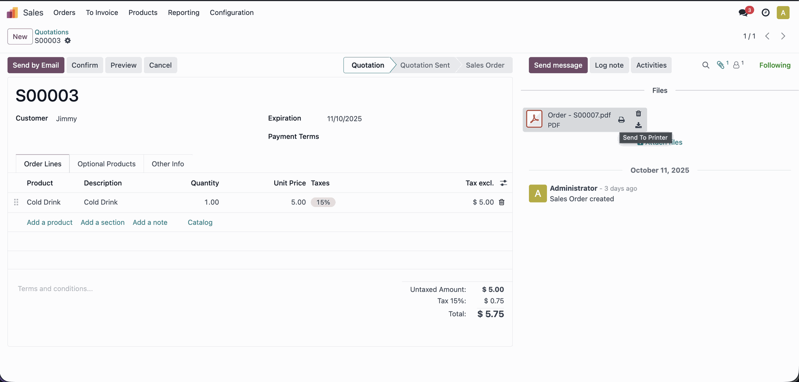Image resolution: width=799 pixels, height=382 pixels.
Task: Go to the next record arrow
Action: click(x=783, y=36)
